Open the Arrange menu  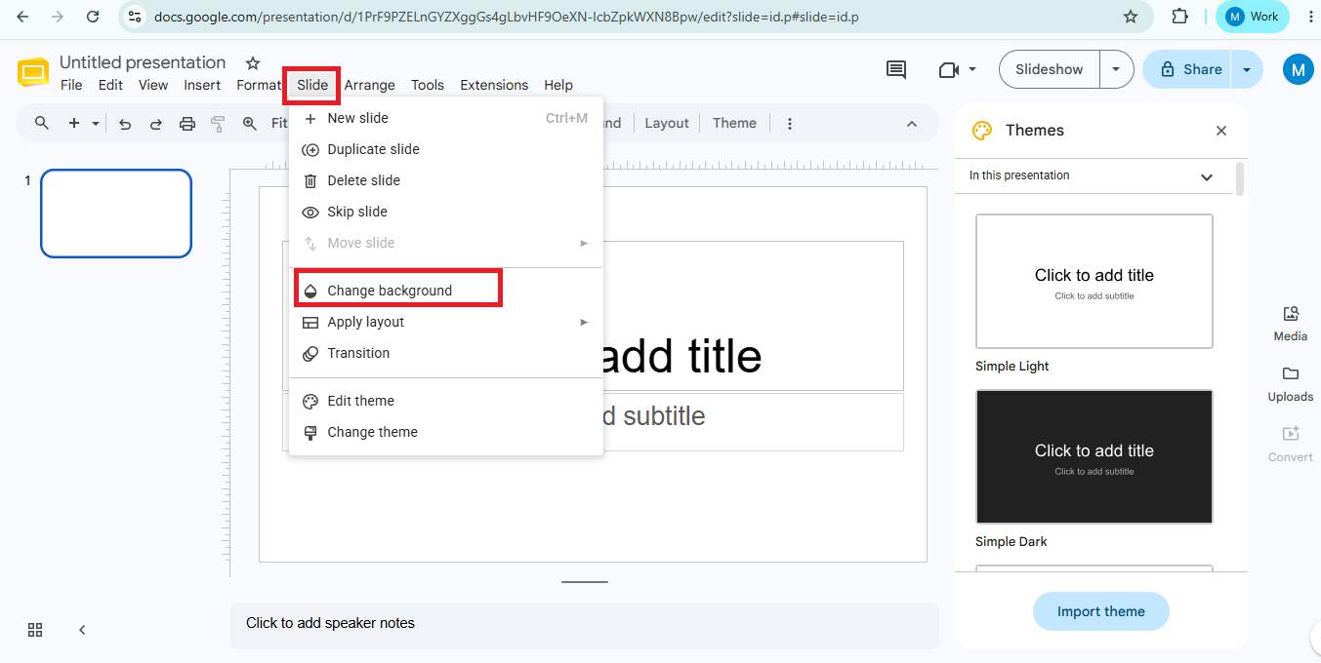[x=370, y=85]
